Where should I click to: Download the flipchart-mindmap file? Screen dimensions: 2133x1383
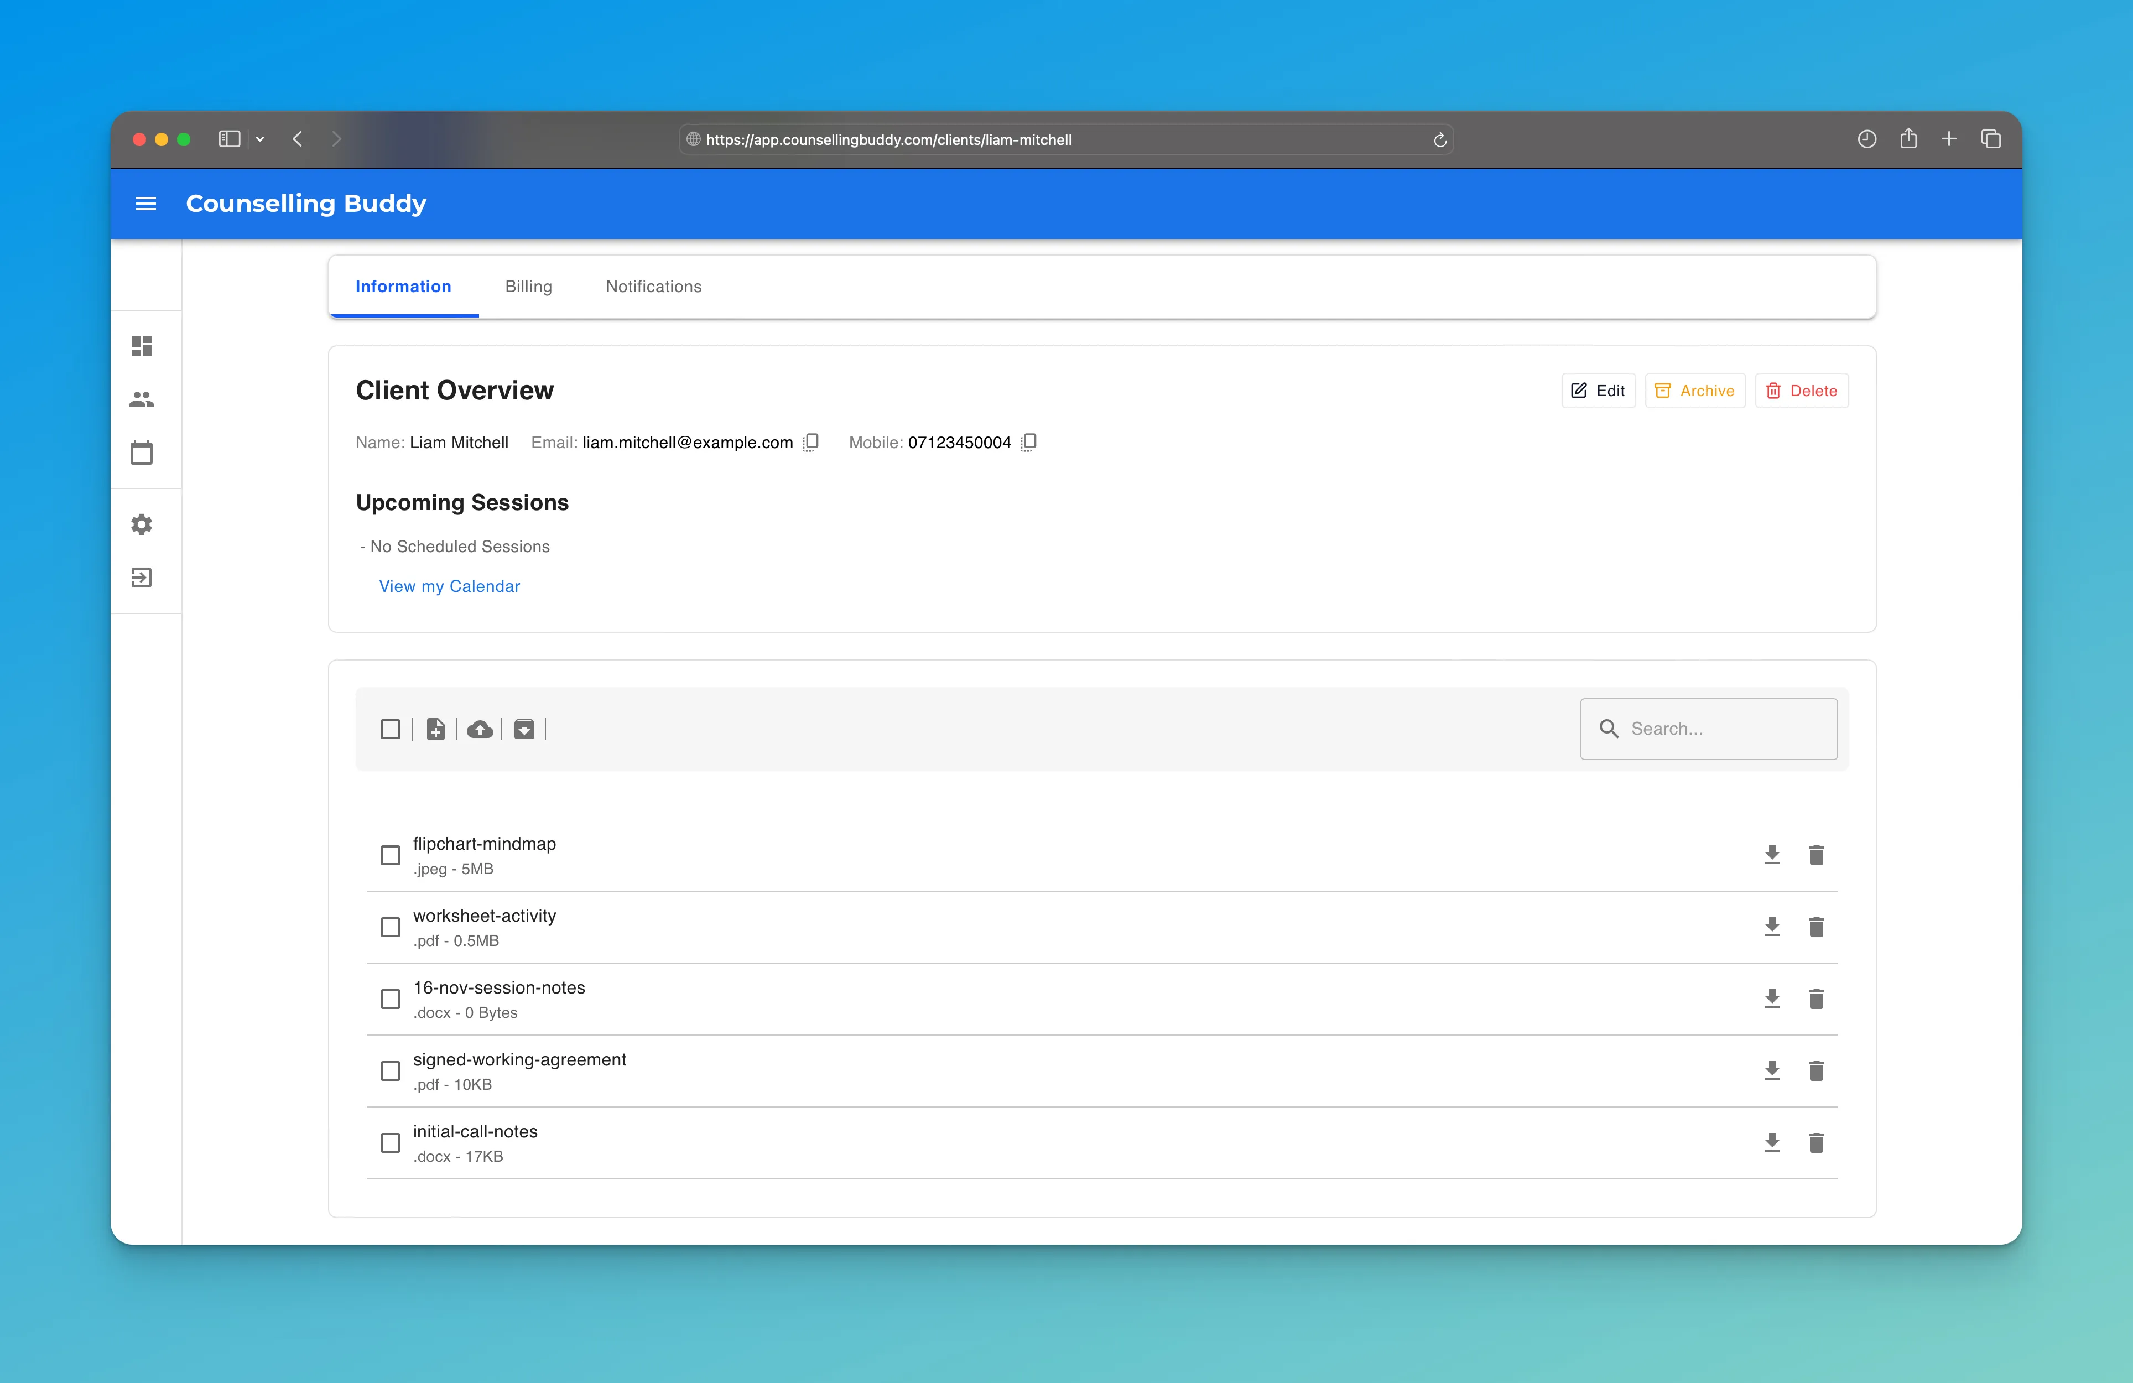point(1772,855)
